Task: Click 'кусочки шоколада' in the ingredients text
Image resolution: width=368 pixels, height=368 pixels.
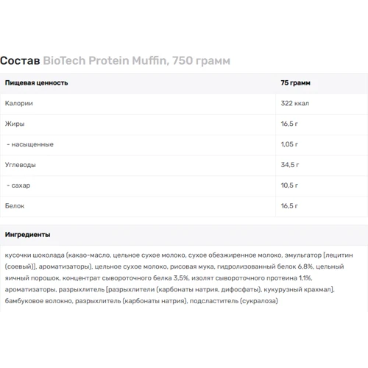Action: pyautogui.click(x=35, y=255)
